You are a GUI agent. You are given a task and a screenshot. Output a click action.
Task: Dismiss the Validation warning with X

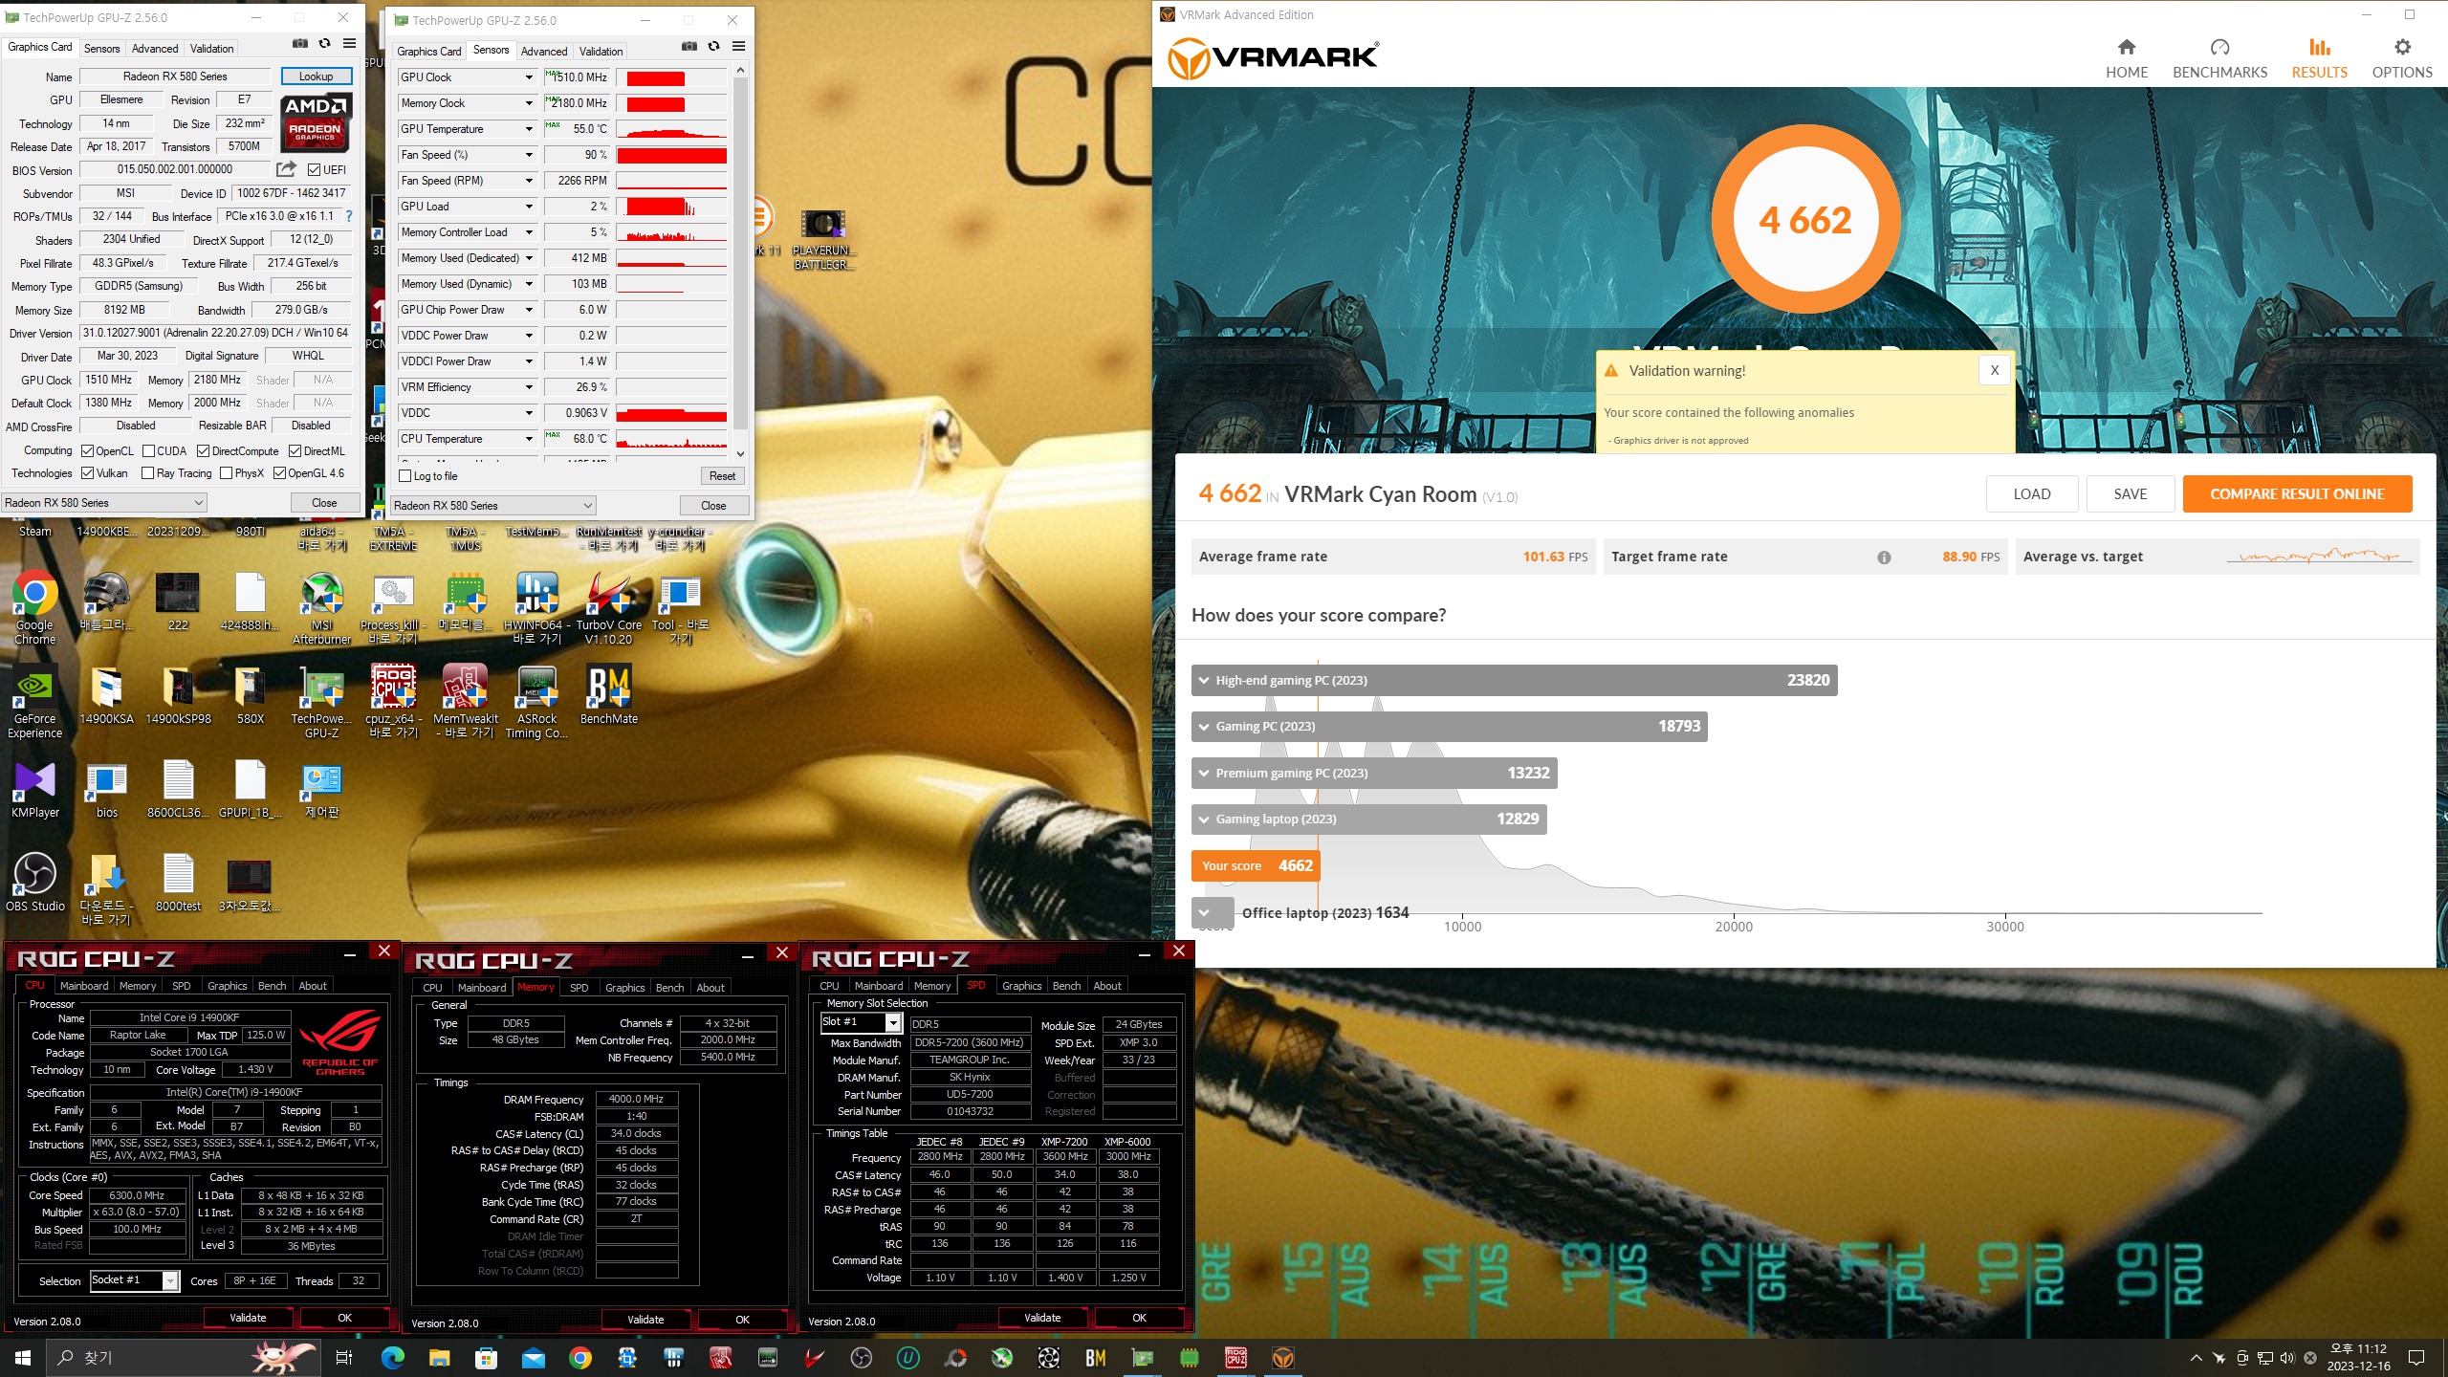click(x=1994, y=370)
